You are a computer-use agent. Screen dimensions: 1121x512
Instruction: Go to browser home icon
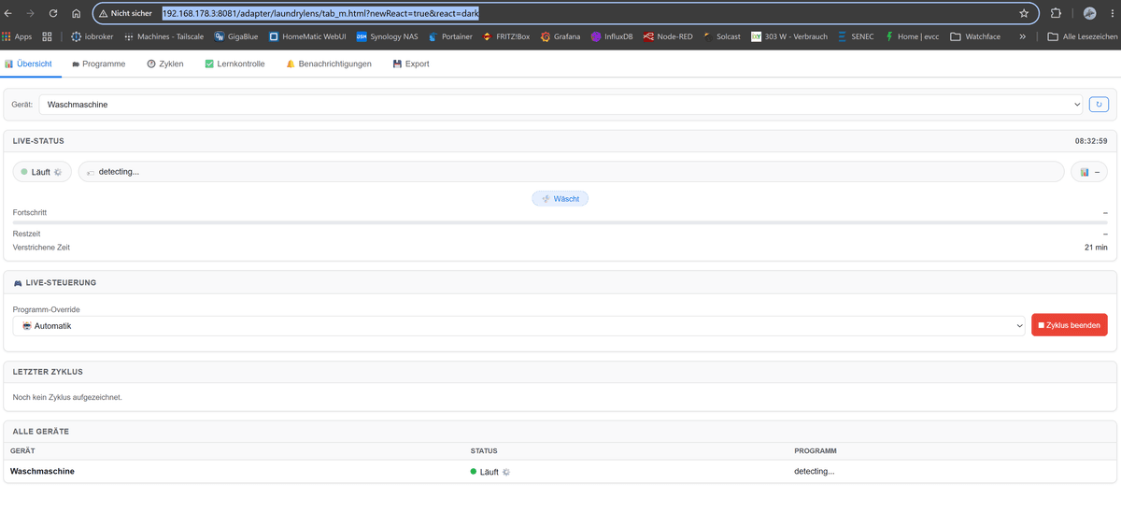pyautogui.click(x=77, y=14)
